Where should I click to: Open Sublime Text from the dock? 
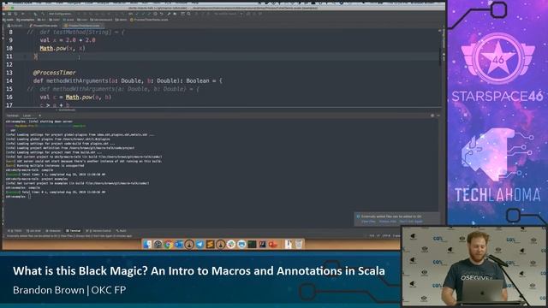(210, 244)
